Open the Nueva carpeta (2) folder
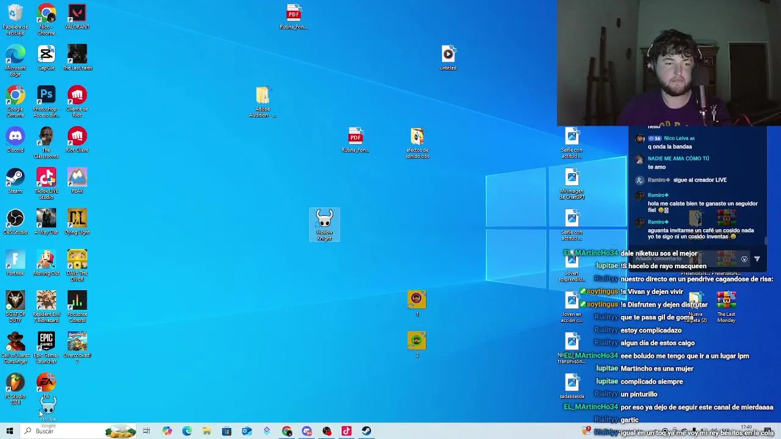The height and width of the screenshot is (439, 781). coord(696,307)
